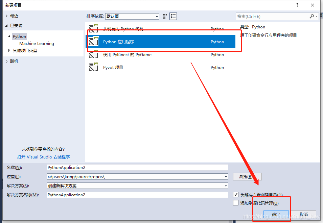Enable 添加到源代码管理 checkbox
This screenshot has width=323, height=223.
[236, 203]
